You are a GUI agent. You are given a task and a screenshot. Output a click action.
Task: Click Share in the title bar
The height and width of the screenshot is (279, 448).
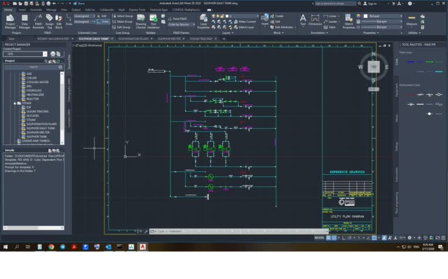point(79,4)
